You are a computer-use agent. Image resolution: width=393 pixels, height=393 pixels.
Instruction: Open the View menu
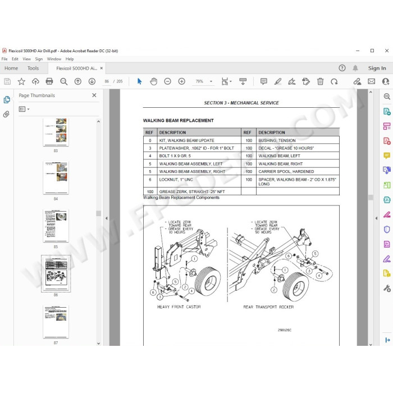26,59
